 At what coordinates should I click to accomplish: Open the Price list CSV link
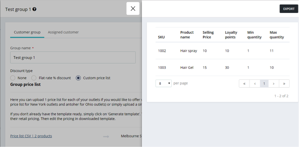click(31, 136)
